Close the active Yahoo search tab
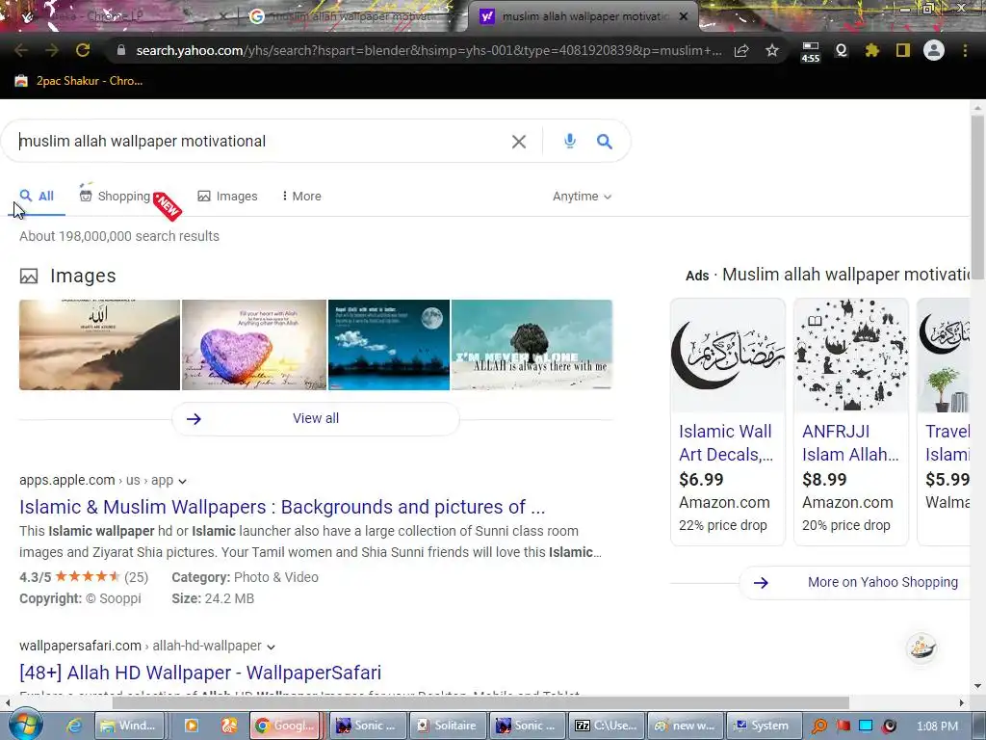 coord(684,17)
